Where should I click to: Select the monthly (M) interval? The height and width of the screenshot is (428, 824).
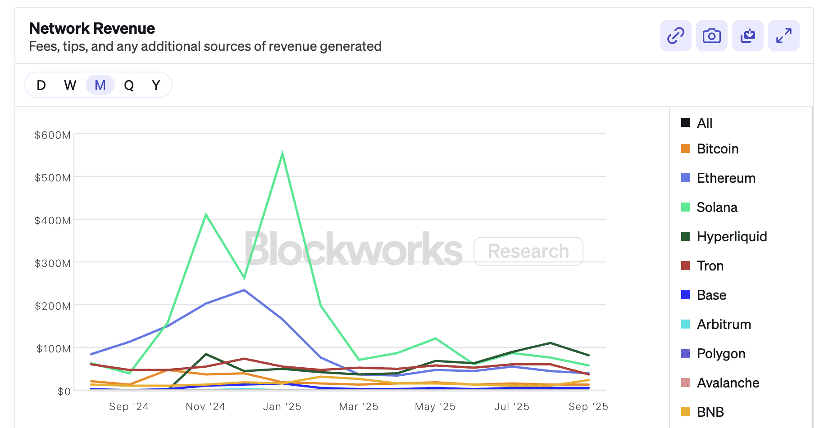(100, 85)
